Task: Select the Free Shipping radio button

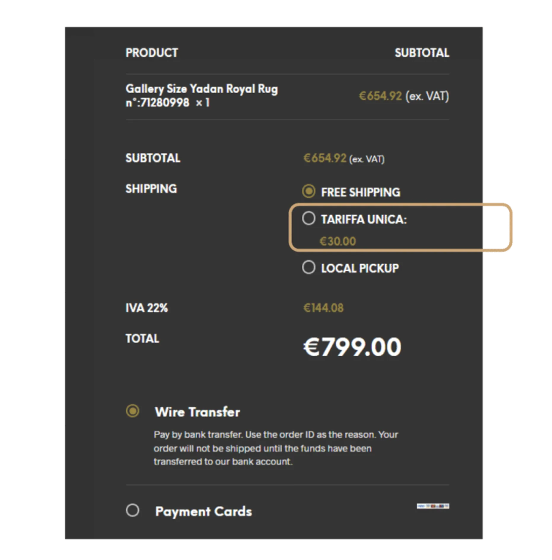Action: click(x=308, y=191)
